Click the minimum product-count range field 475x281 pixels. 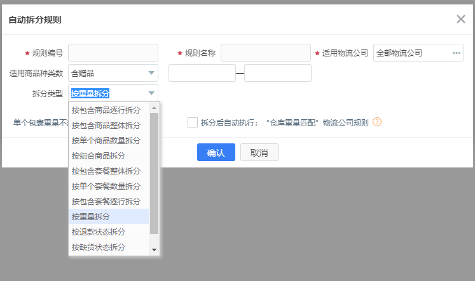pyautogui.click(x=202, y=73)
